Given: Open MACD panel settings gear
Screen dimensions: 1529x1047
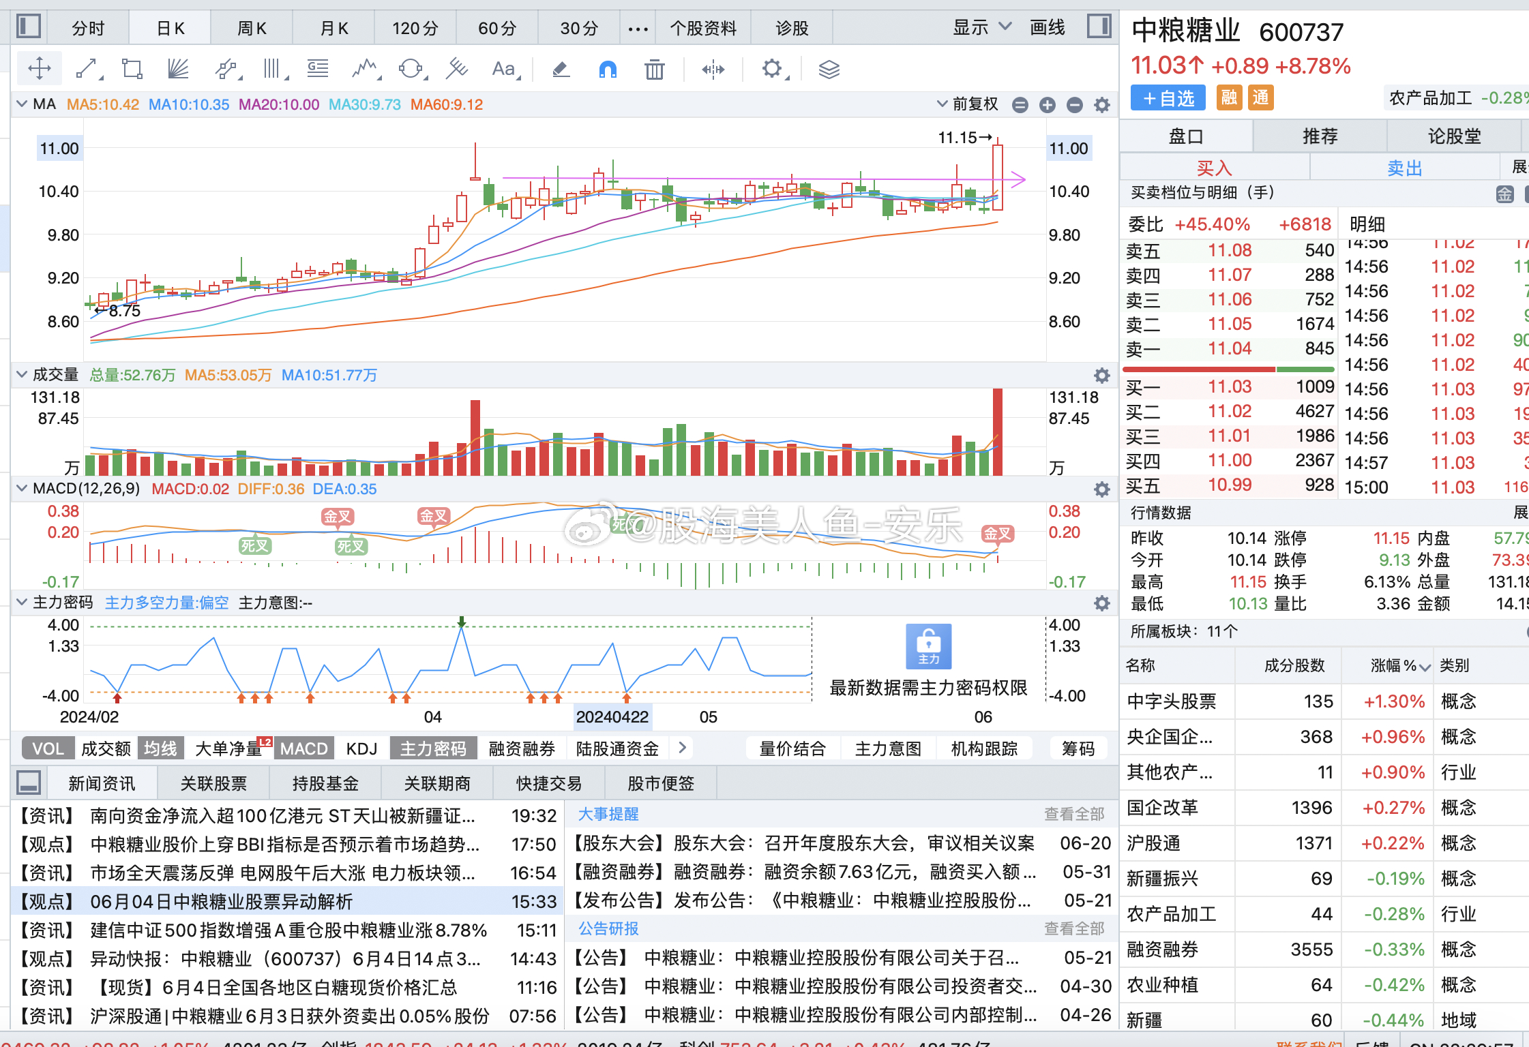Looking at the screenshot, I should click(x=1102, y=489).
